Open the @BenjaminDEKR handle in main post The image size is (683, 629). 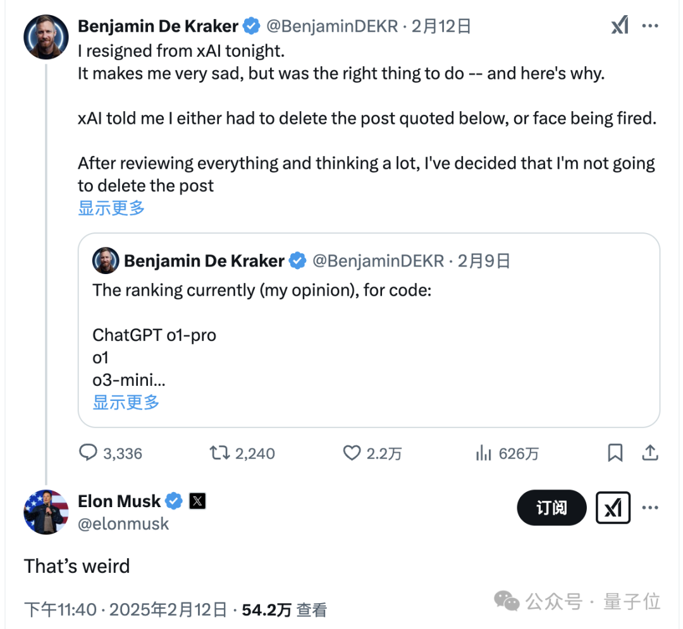pyautogui.click(x=332, y=26)
